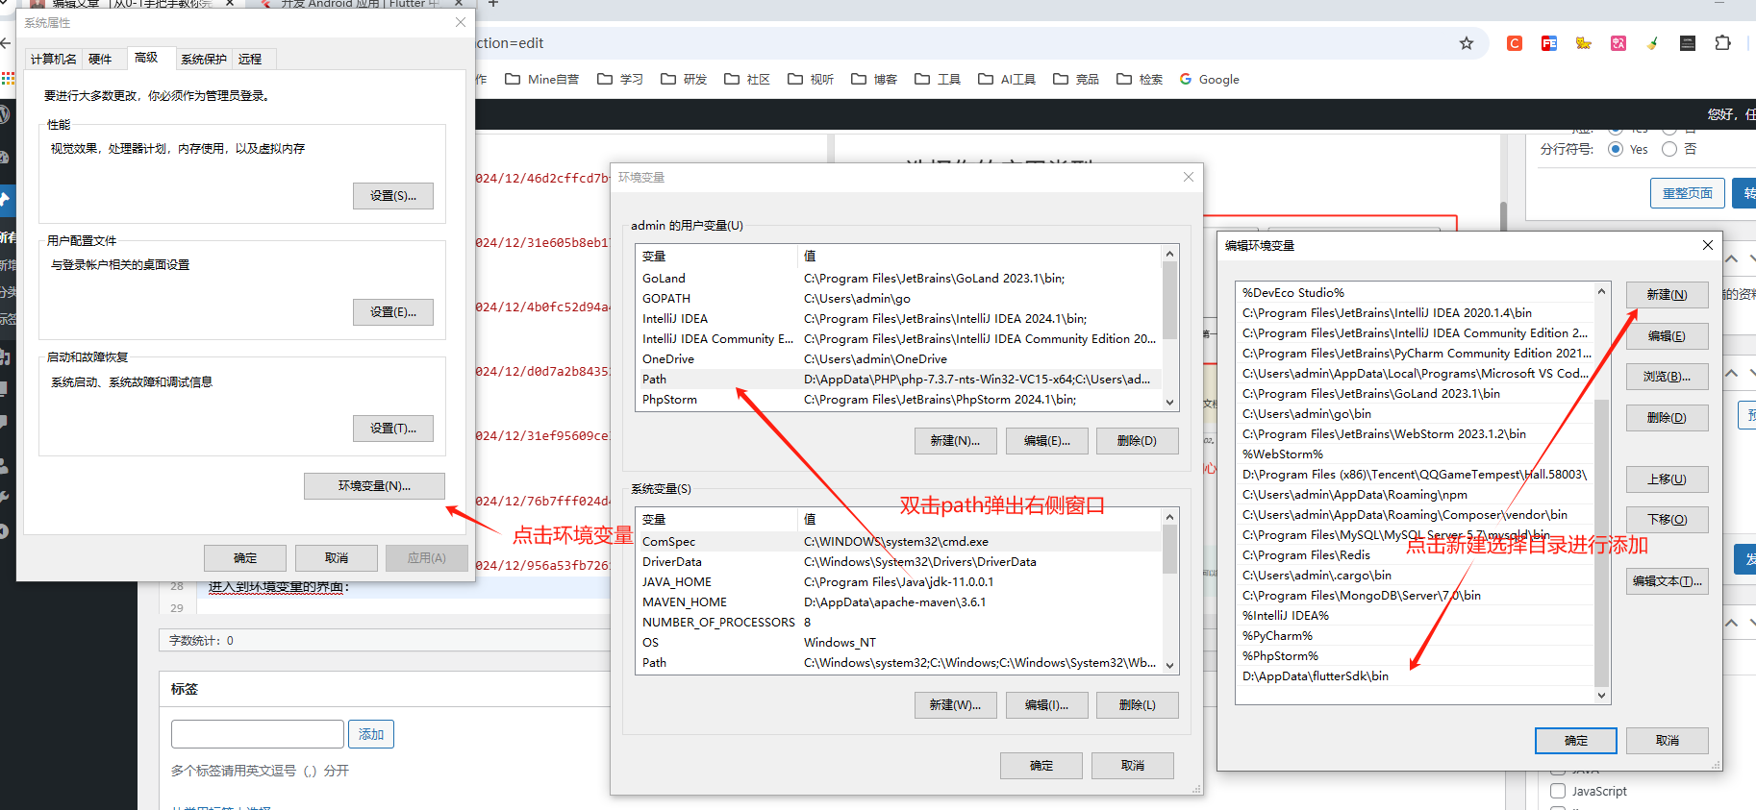Open 环境变量(N)... from System Properties
The height and width of the screenshot is (810, 1756).
tap(374, 486)
